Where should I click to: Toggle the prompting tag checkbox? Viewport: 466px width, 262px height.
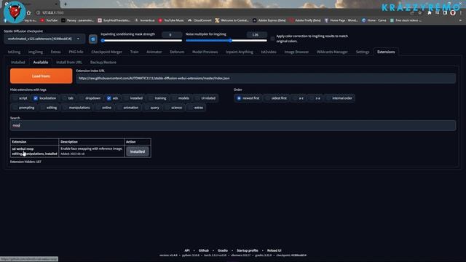(15, 108)
